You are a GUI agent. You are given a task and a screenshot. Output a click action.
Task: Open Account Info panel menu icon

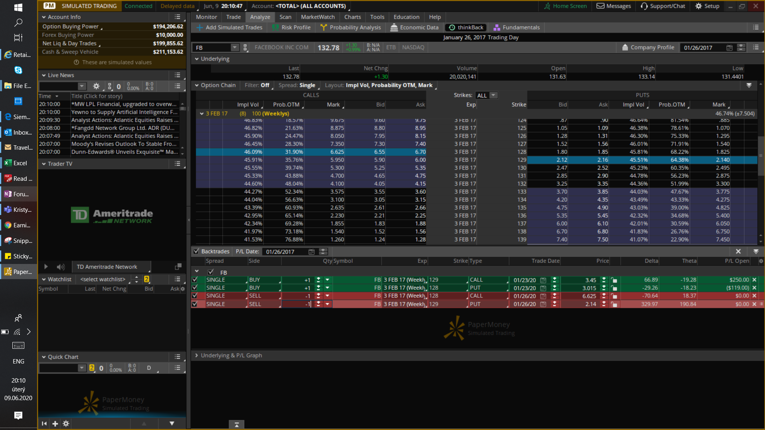coord(177,17)
